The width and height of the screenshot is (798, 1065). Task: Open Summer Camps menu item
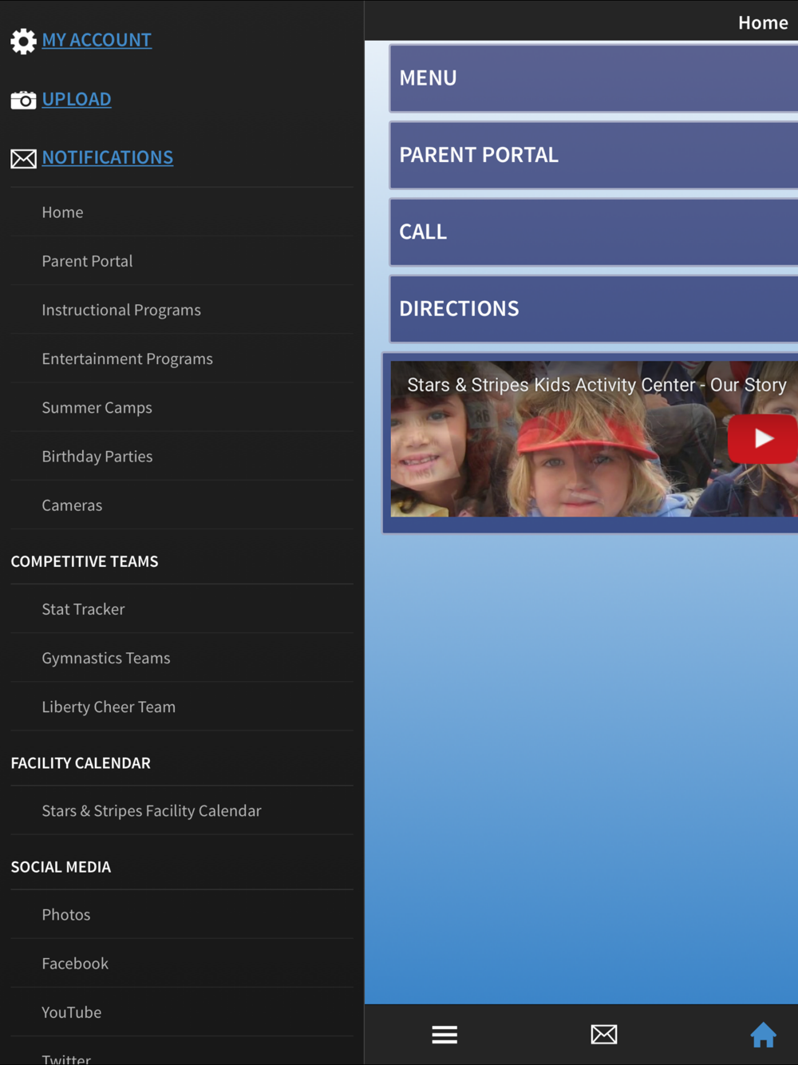(182, 407)
